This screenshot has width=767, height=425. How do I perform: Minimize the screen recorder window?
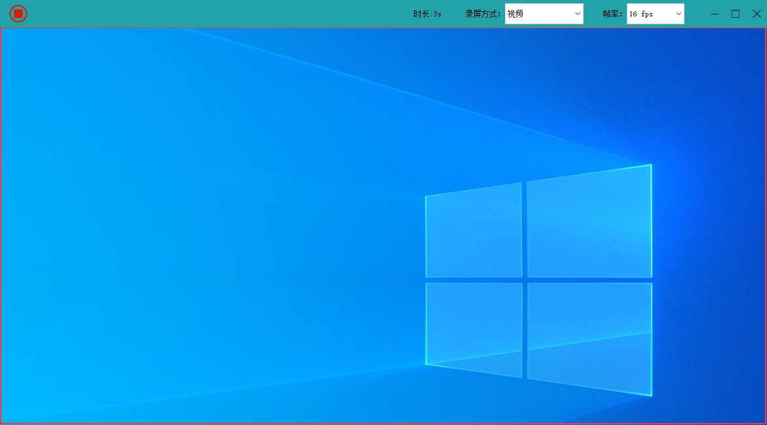click(715, 14)
